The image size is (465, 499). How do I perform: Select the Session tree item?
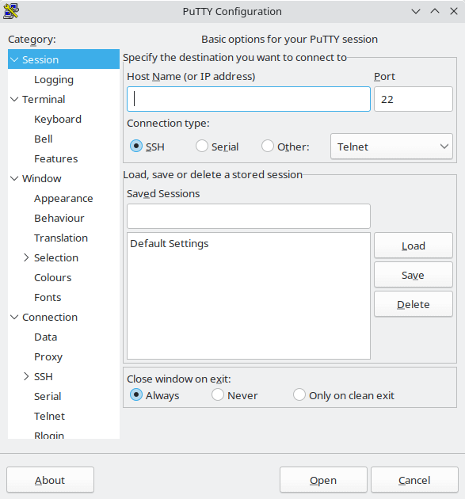40,59
